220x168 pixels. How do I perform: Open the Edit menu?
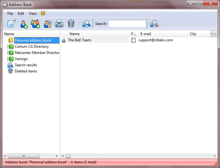21,14
